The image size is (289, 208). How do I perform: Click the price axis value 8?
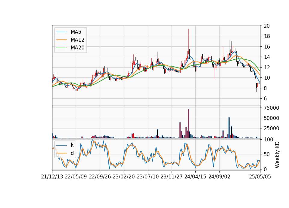pos(265,88)
